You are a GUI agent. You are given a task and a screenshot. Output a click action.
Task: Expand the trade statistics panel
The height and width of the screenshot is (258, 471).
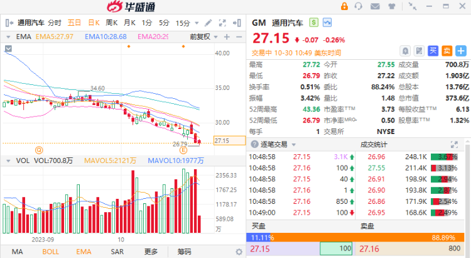point(454,145)
